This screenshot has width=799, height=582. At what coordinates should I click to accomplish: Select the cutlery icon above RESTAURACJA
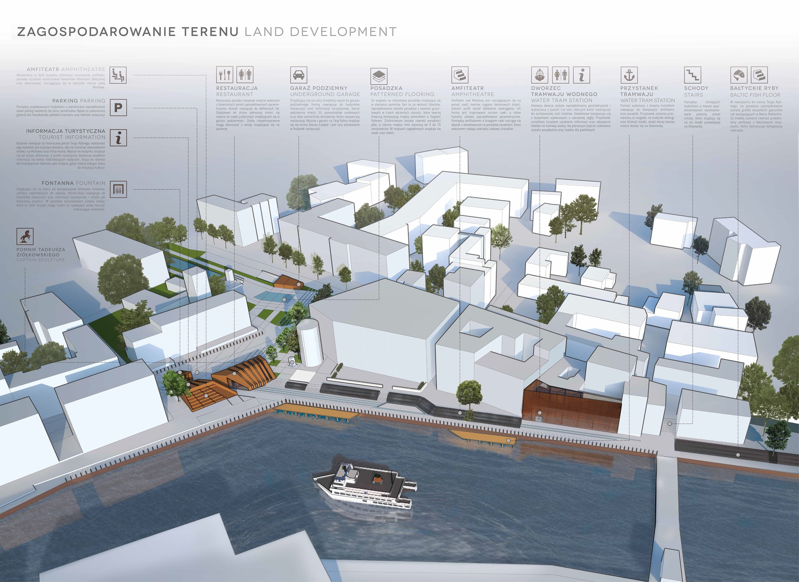(224, 75)
